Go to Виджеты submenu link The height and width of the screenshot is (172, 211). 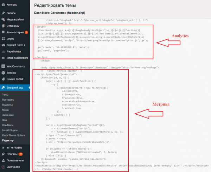tap(7, 104)
